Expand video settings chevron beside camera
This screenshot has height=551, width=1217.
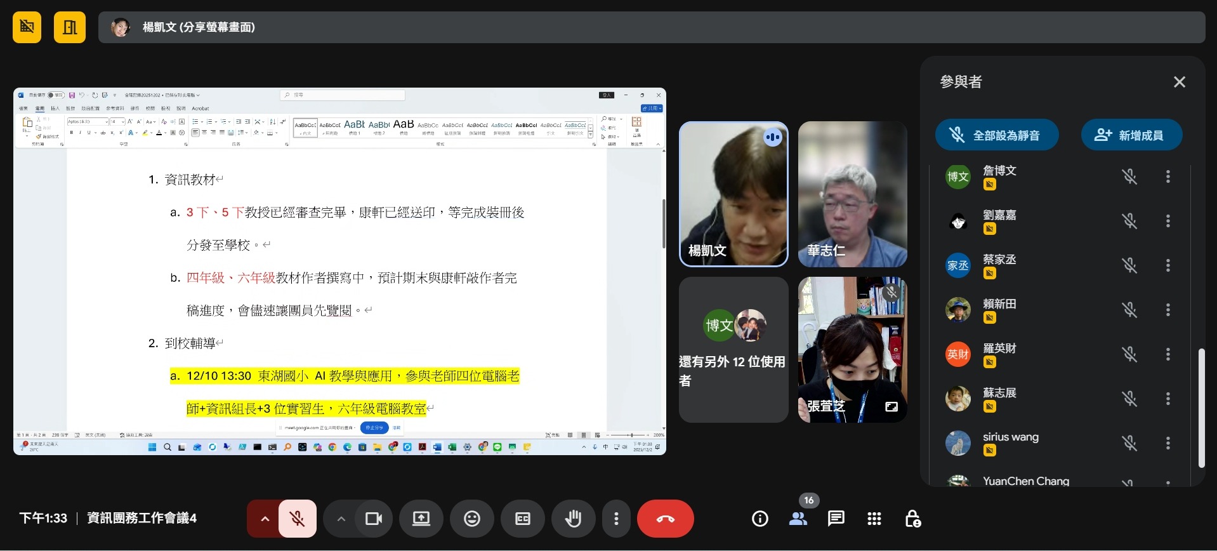tap(341, 519)
